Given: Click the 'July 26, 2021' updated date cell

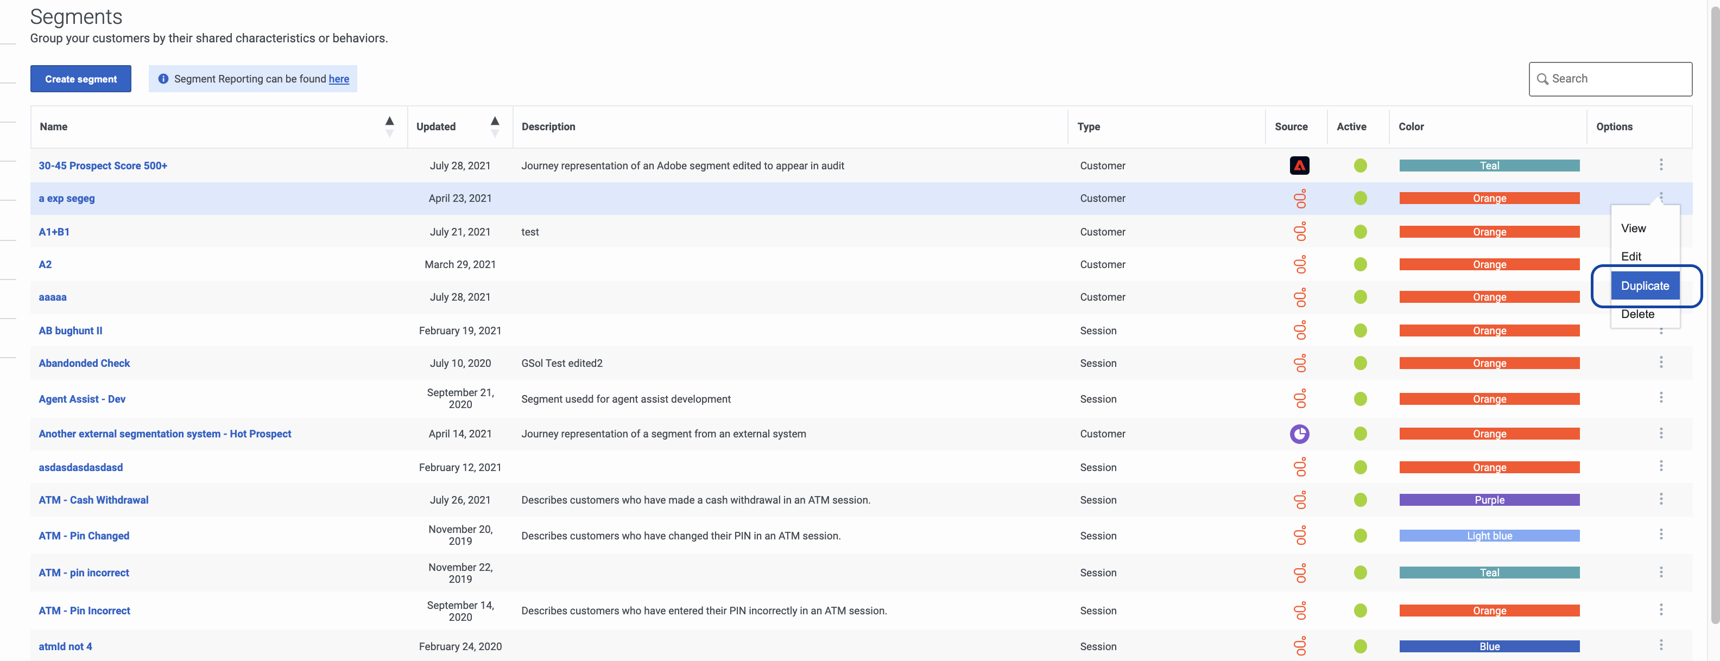Looking at the screenshot, I should [460, 500].
